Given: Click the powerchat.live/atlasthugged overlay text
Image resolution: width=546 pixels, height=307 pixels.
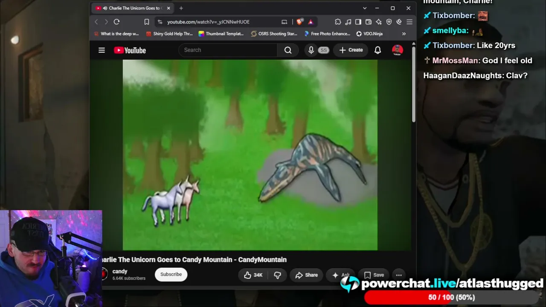Looking at the screenshot, I should point(452,284).
